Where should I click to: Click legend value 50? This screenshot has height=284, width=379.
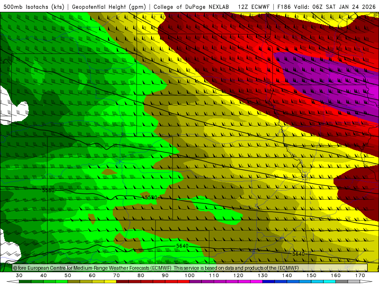[x=68, y=275]
